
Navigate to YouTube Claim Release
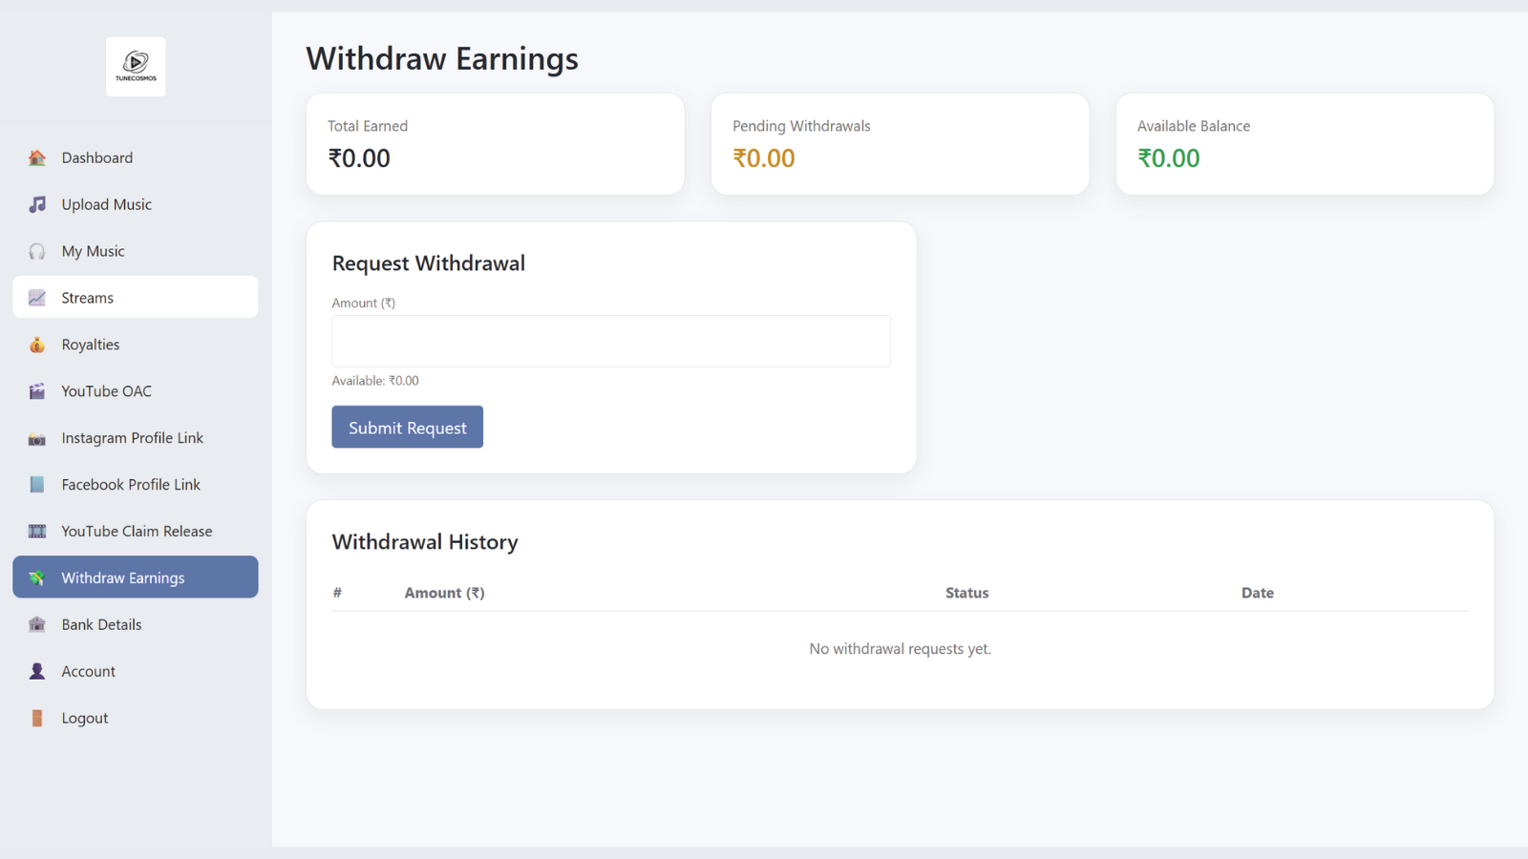click(x=136, y=531)
